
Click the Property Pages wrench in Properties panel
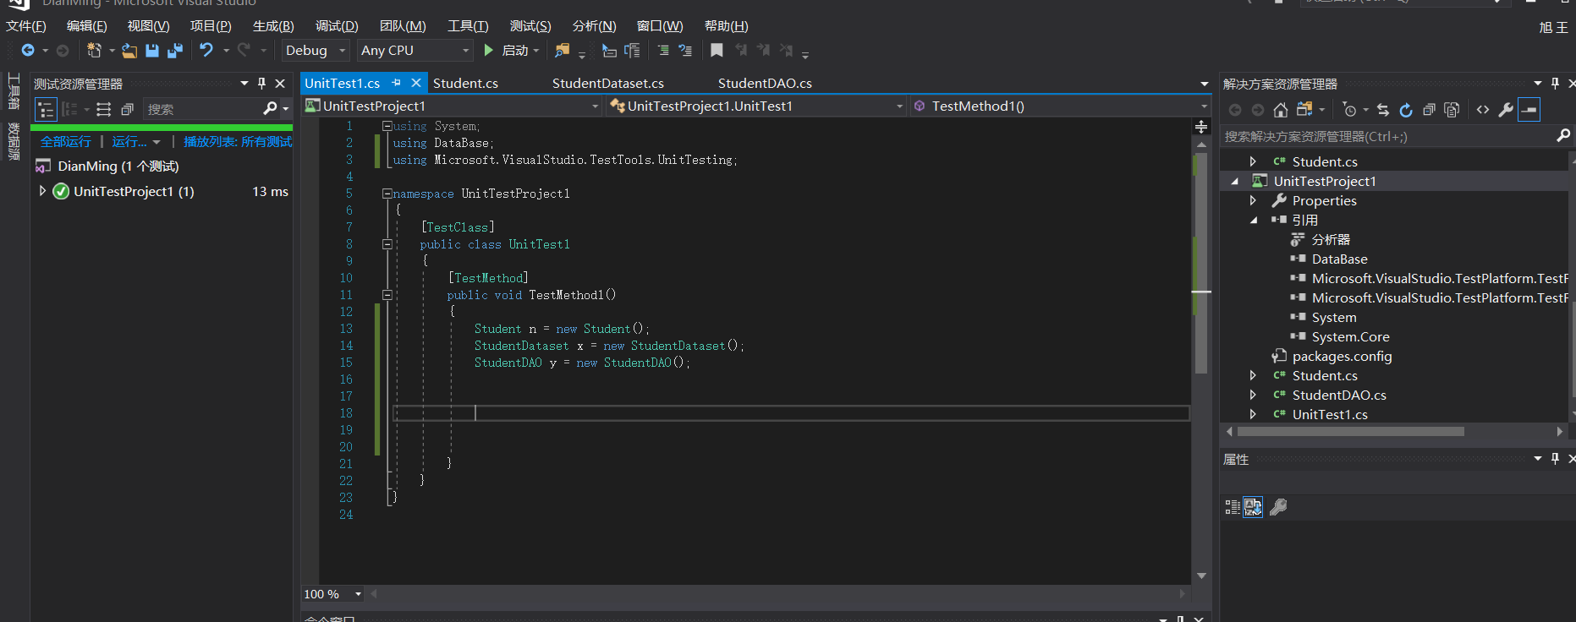1278,507
